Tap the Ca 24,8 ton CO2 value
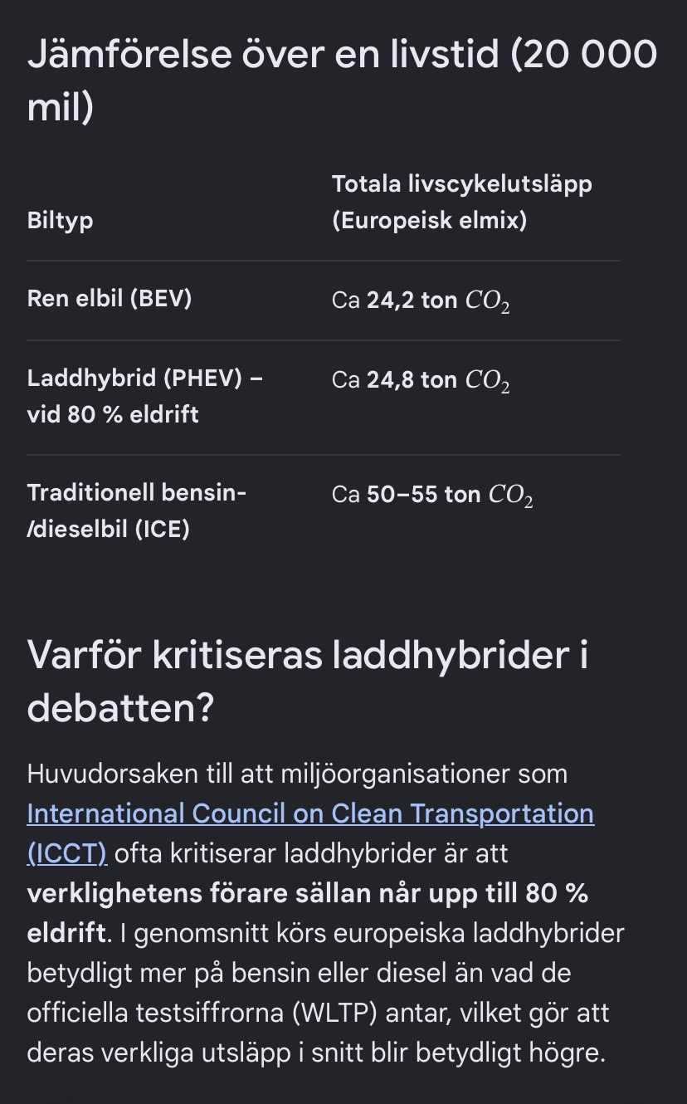Viewport: 687px width, 1104px height. point(421,380)
